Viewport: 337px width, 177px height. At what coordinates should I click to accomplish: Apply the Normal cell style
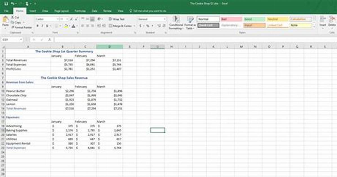(x=208, y=19)
